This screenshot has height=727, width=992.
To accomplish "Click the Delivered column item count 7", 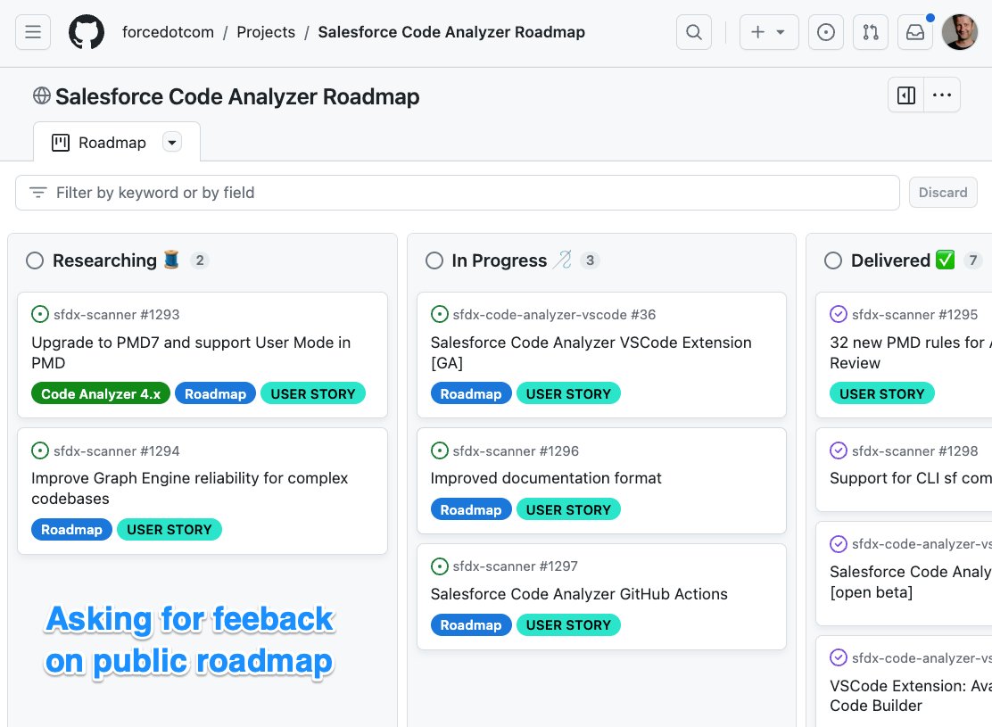I will pyautogui.click(x=973, y=260).
